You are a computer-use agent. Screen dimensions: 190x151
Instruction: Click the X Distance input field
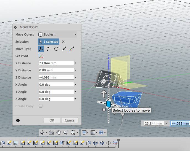[56, 63]
